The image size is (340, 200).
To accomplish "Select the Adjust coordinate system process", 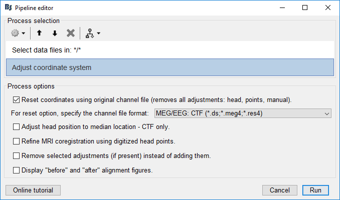I will tap(169, 67).
